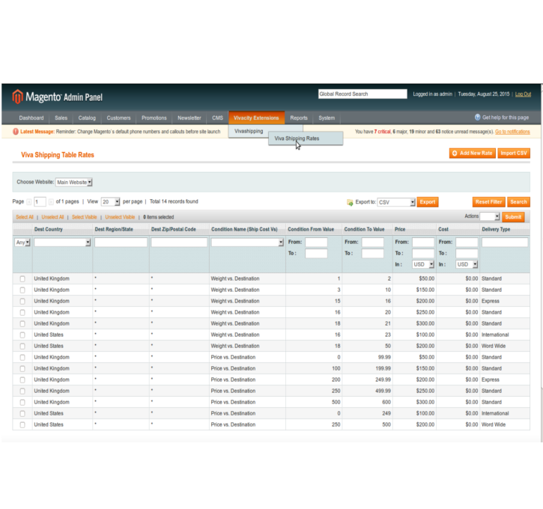543x509 pixels.
Task: Open the System menu
Action: [327, 118]
